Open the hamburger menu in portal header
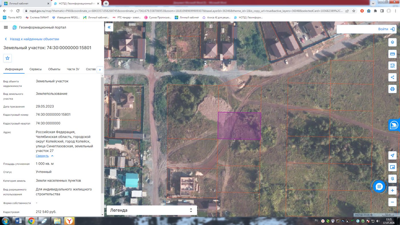This screenshot has width=400, height=225. (x=6, y=27)
